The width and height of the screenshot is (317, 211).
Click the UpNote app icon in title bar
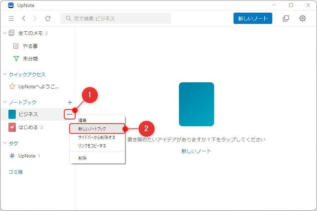(x=11, y=5)
